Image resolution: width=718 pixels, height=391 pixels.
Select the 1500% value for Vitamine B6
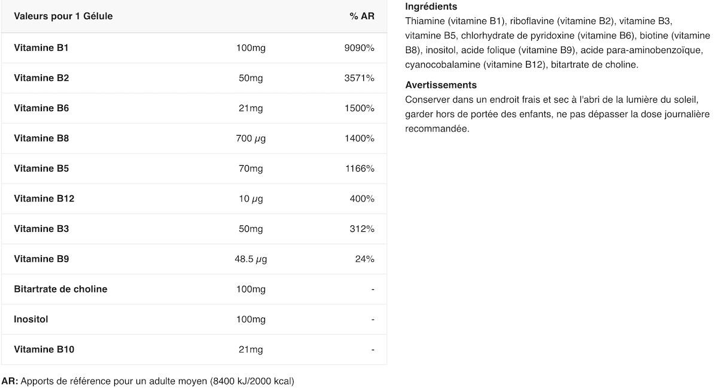(x=360, y=108)
